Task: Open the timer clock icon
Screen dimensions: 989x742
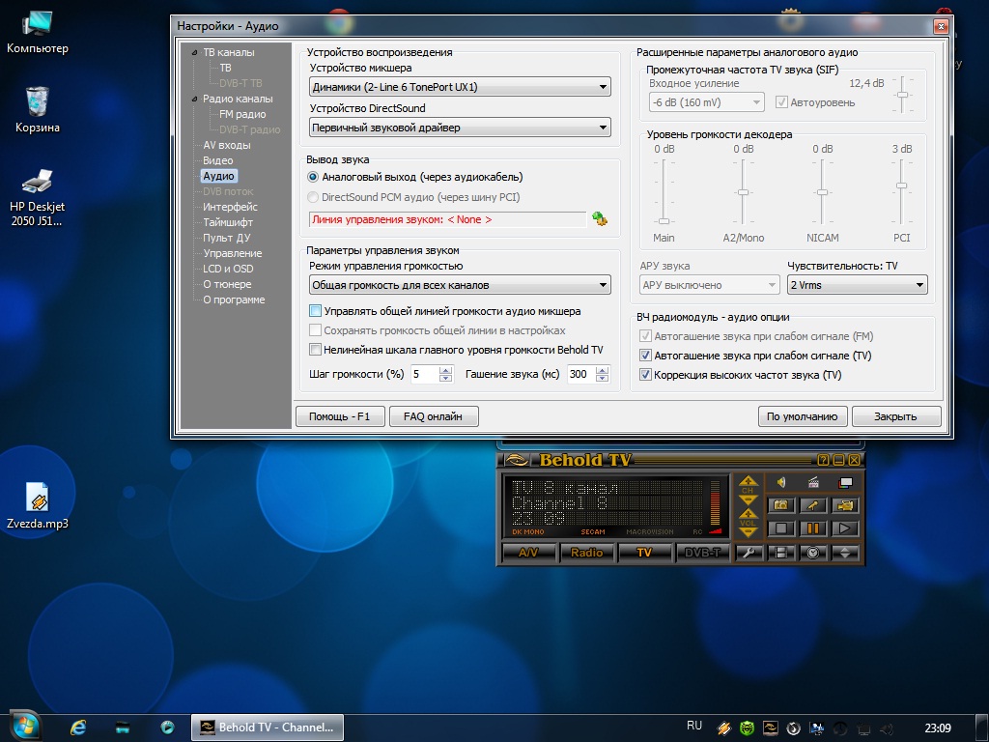Action: 813,553
